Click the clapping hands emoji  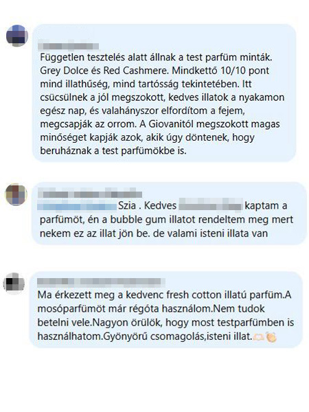pos(271,337)
